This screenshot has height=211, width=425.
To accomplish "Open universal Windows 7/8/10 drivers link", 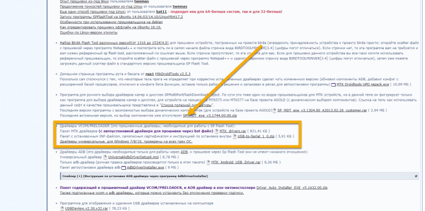I will coord(126,141).
